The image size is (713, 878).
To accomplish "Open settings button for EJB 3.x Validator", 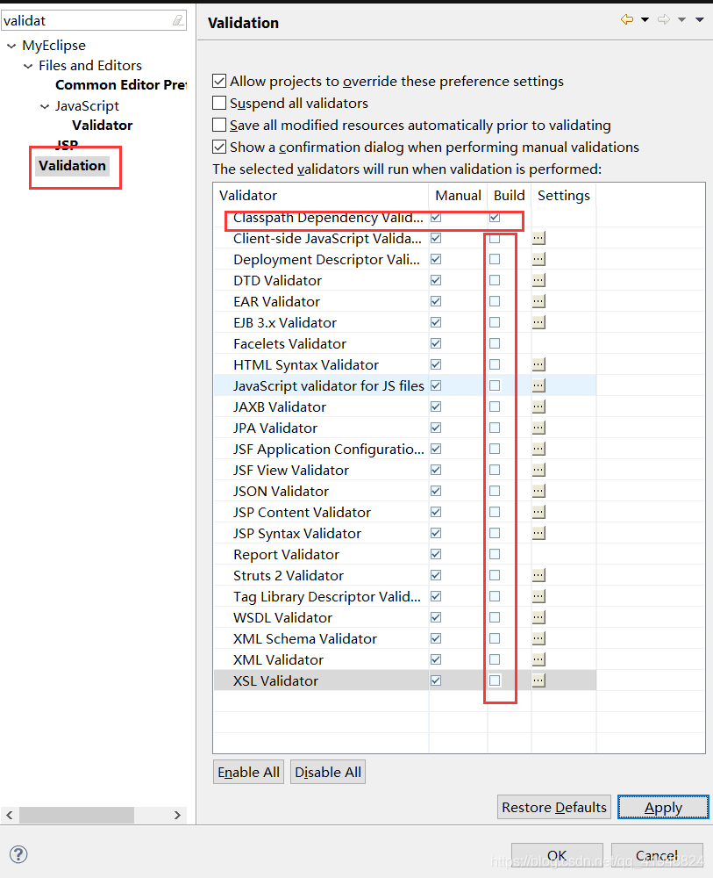I will (538, 322).
